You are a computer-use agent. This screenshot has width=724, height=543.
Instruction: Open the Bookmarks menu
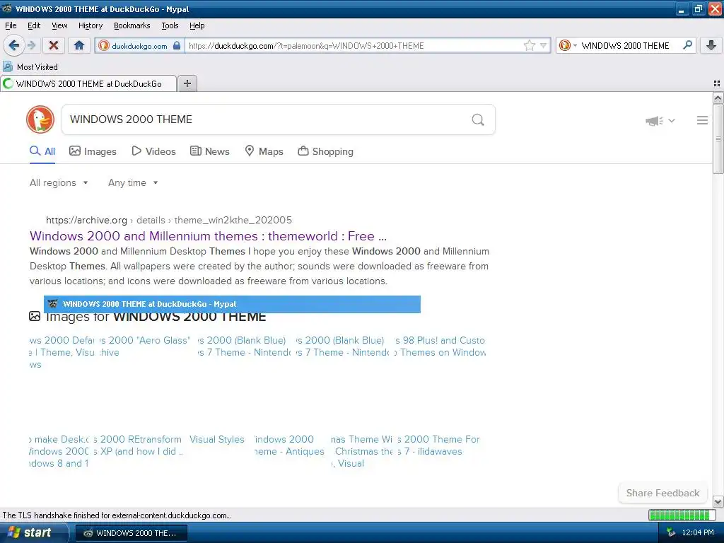pyautogui.click(x=132, y=25)
